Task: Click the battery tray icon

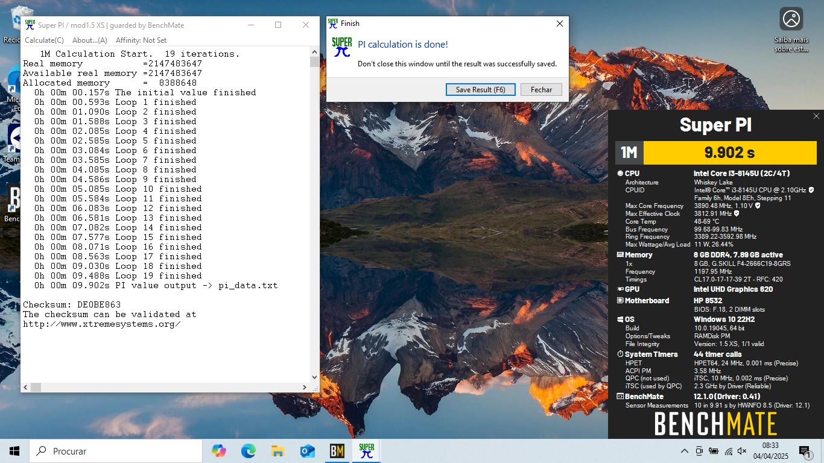Action: click(x=714, y=451)
